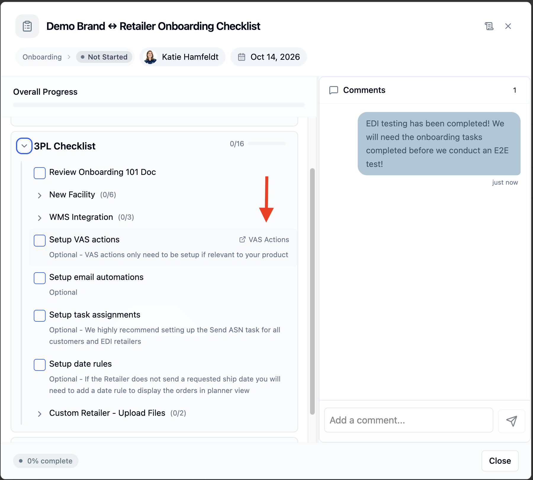Click the Overall Progress bar
Image resolution: width=533 pixels, height=480 pixels.
click(159, 105)
